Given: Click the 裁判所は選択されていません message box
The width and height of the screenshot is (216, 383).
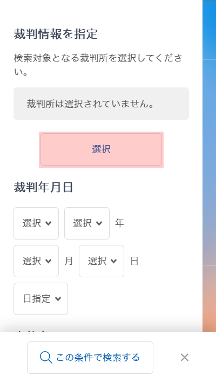Looking at the screenshot, I should pos(102,104).
